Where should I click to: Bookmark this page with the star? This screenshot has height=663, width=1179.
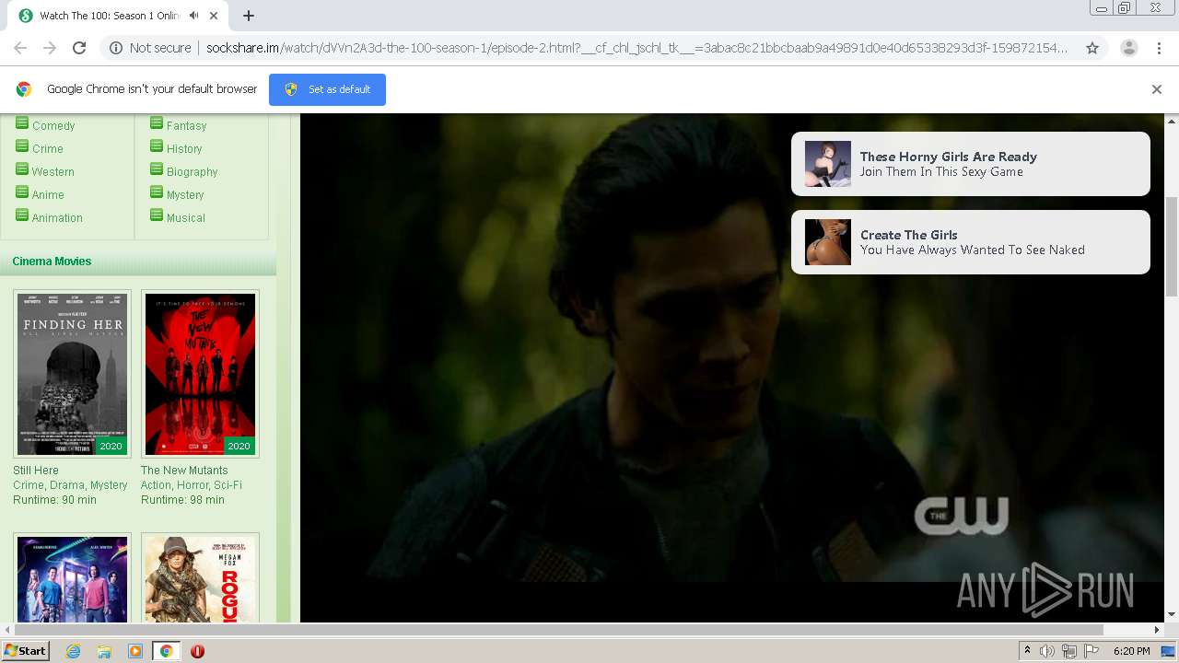tap(1092, 48)
